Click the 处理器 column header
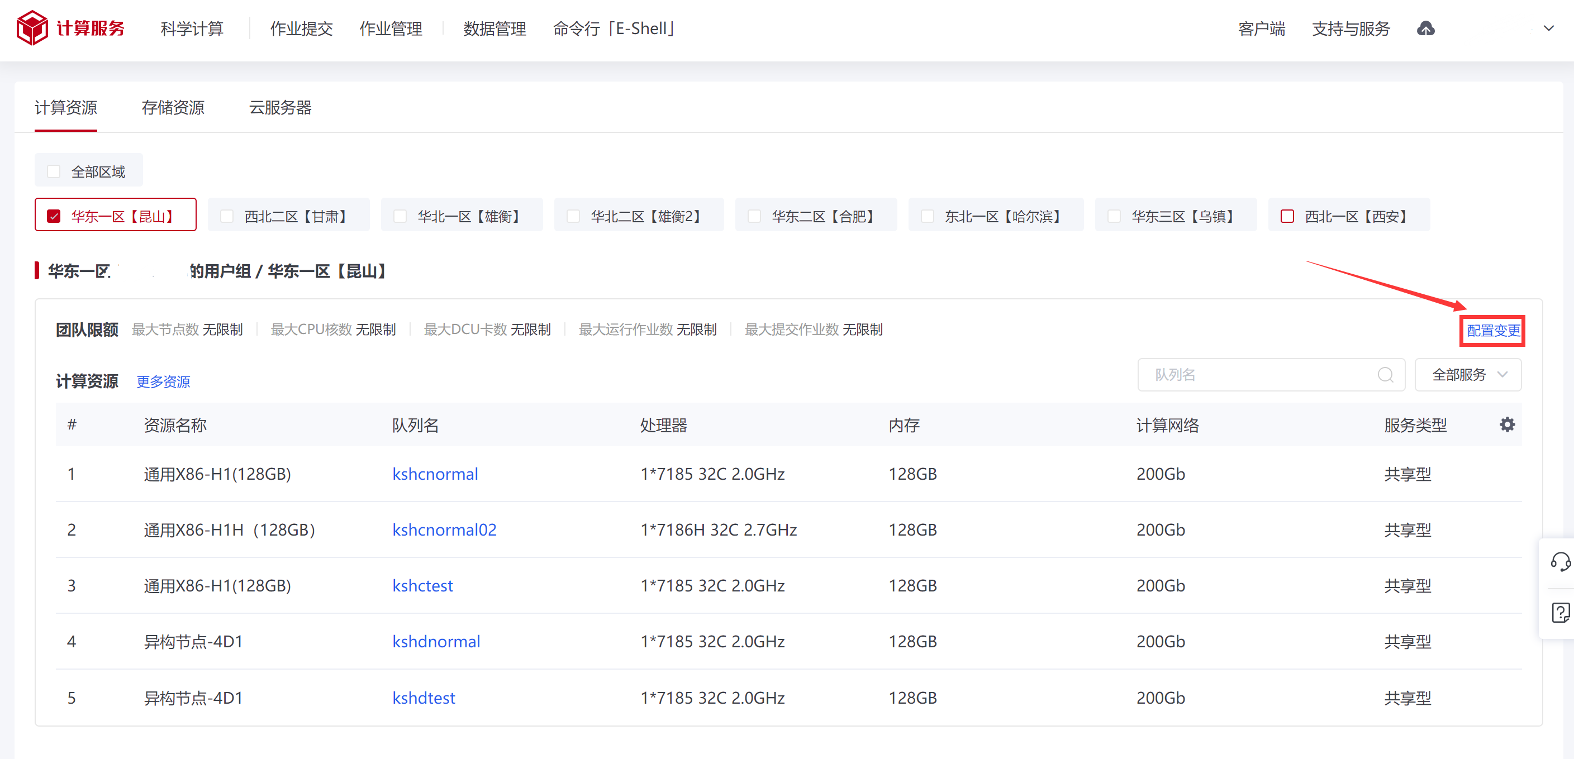1574x759 pixels. pyautogui.click(x=664, y=425)
